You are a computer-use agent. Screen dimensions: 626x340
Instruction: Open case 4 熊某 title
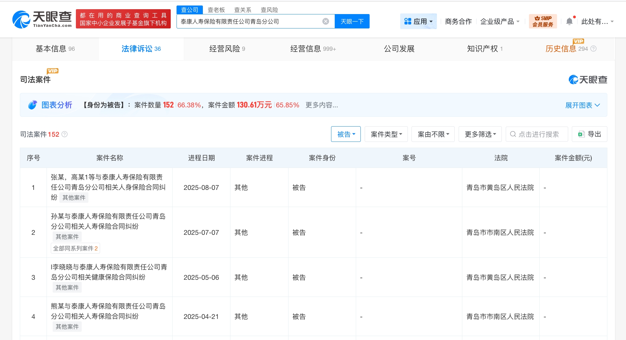click(x=108, y=311)
